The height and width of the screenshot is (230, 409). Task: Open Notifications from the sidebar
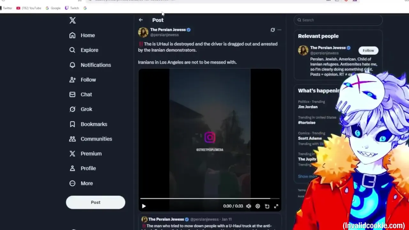[x=90, y=65]
